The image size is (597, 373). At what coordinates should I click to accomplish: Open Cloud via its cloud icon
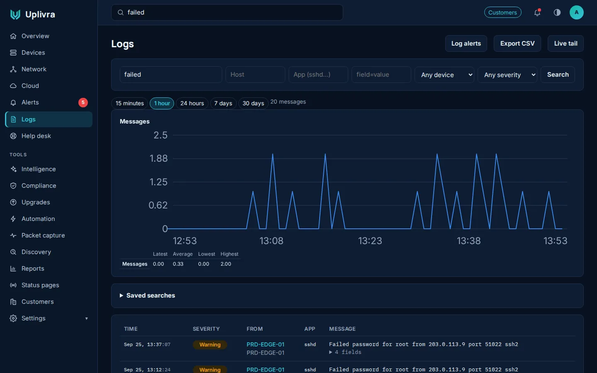point(13,86)
